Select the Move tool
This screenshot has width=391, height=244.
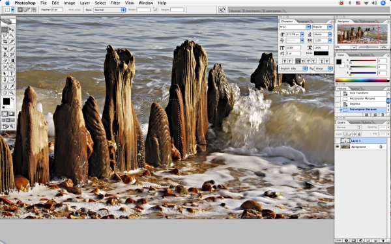pos(12,30)
